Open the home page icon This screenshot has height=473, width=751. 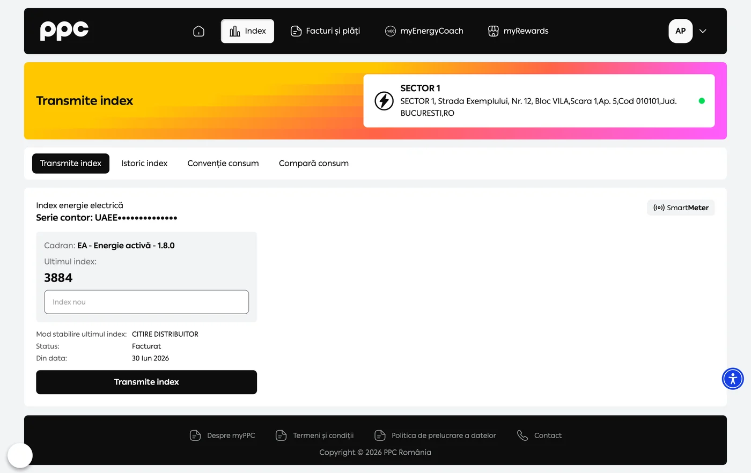[x=198, y=31]
